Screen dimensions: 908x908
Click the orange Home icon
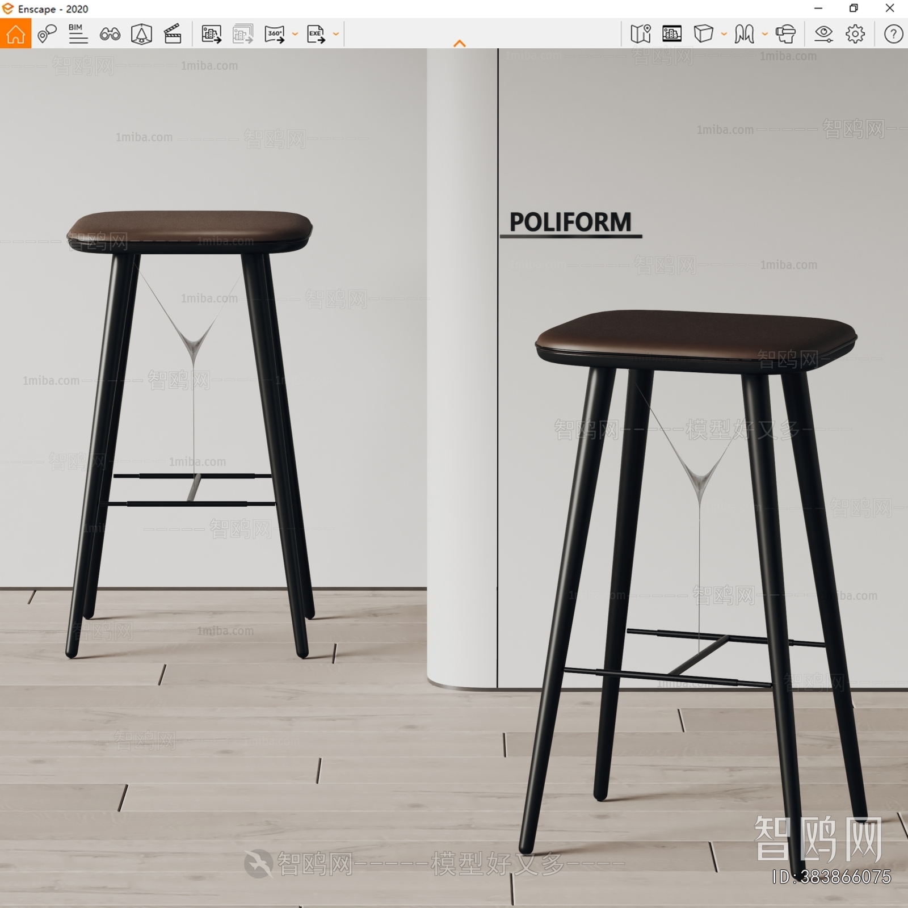coord(15,33)
